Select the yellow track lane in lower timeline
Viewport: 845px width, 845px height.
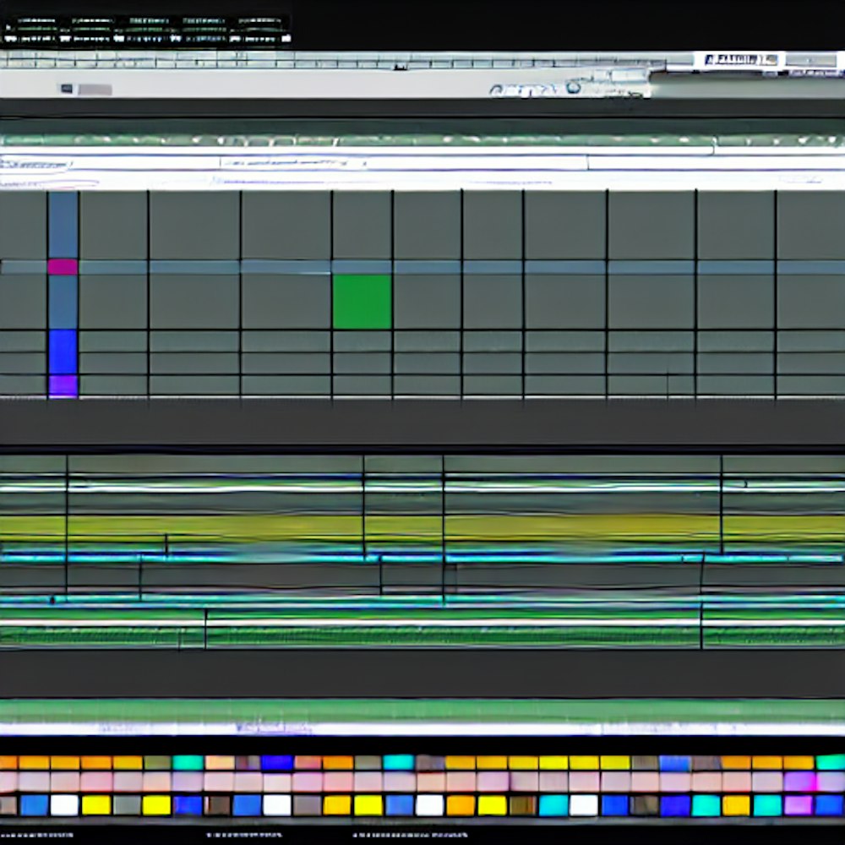[422, 527]
